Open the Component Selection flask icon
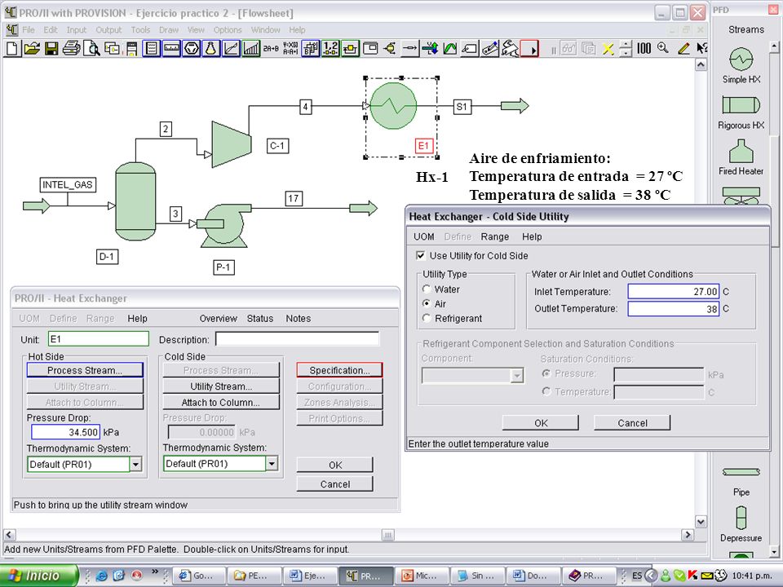 [x=211, y=48]
